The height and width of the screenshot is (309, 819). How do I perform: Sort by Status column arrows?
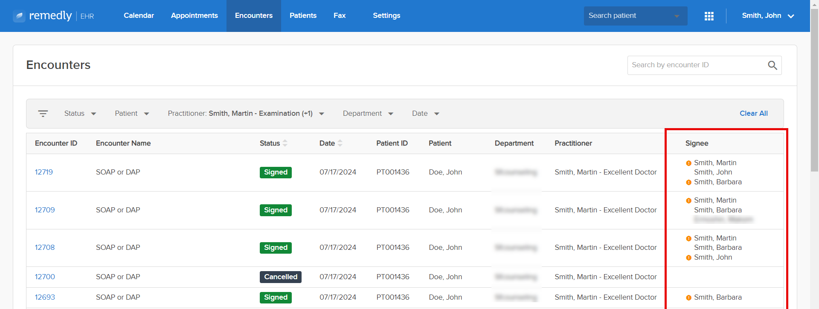coord(285,143)
